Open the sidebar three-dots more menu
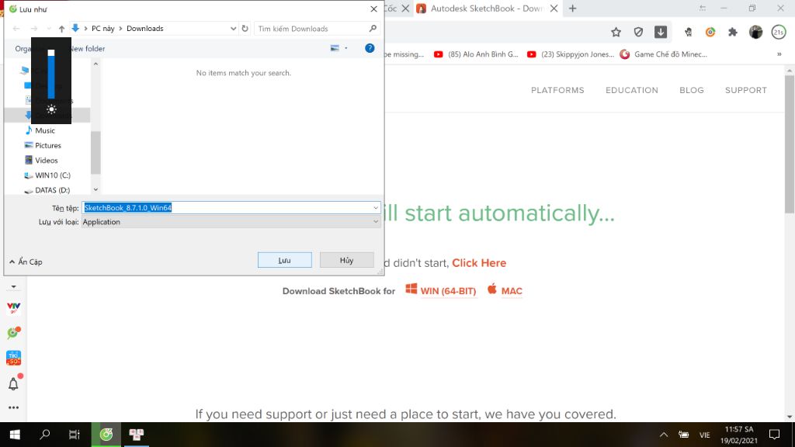Screen dimensions: 795x447 14,407
